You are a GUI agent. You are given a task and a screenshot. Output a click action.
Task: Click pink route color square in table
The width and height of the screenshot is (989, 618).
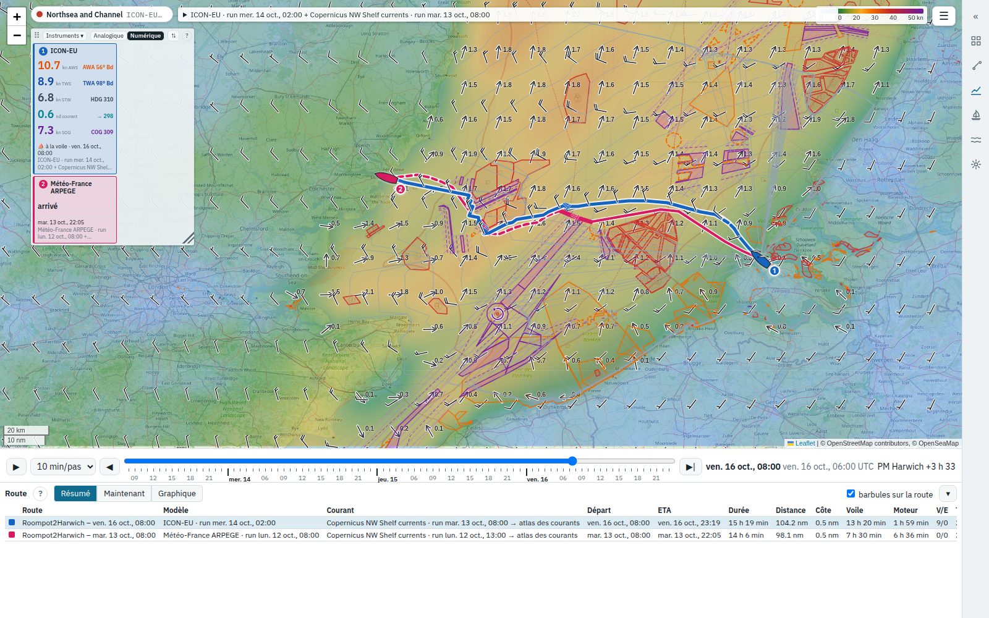[12, 535]
